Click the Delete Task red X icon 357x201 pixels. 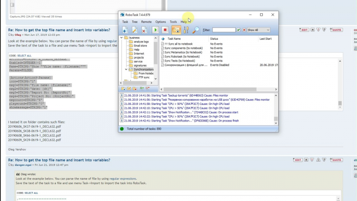tap(144, 30)
